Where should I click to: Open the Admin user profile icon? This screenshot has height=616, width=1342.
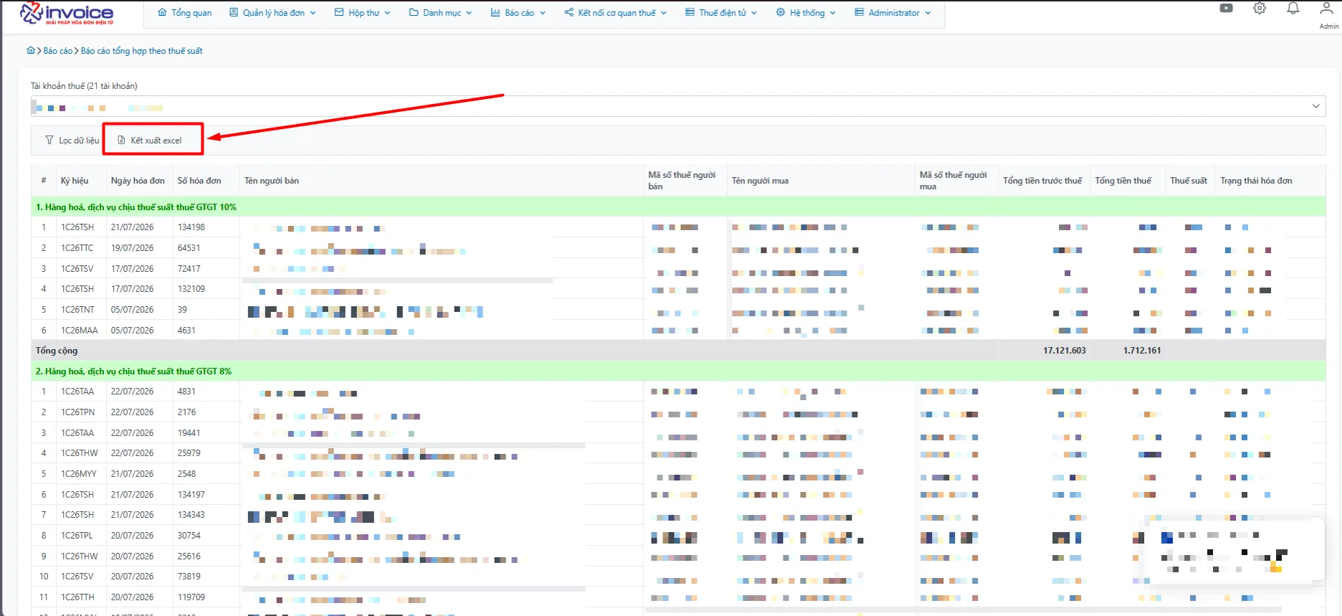(1327, 9)
